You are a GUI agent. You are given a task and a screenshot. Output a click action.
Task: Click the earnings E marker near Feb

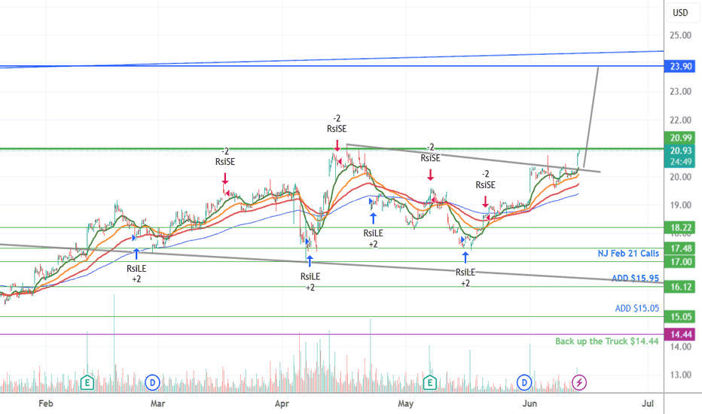(87, 382)
